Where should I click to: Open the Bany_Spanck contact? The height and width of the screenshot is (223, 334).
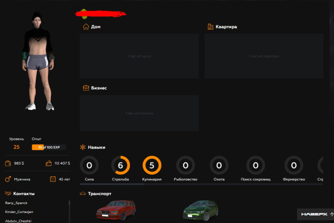[x=16, y=203]
